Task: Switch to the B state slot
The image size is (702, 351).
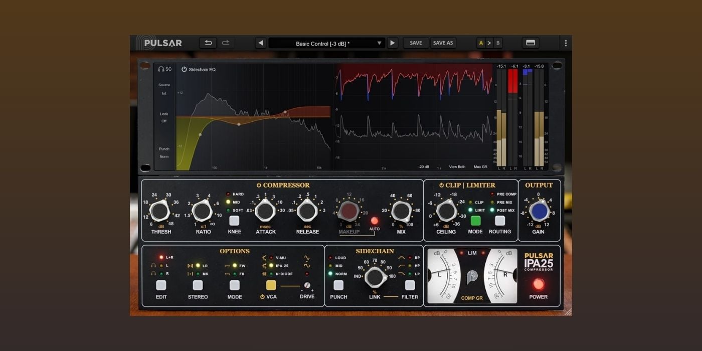Action: click(498, 43)
